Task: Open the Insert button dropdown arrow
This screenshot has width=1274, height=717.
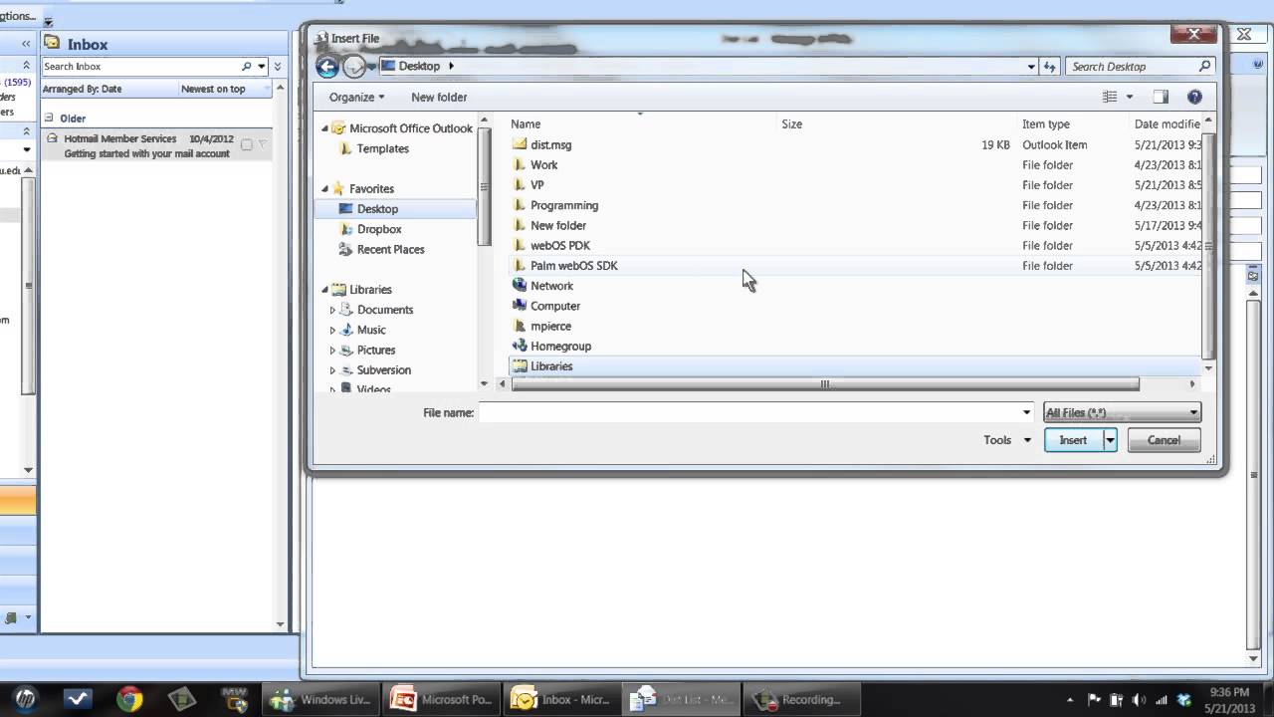Action: (x=1110, y=440)
